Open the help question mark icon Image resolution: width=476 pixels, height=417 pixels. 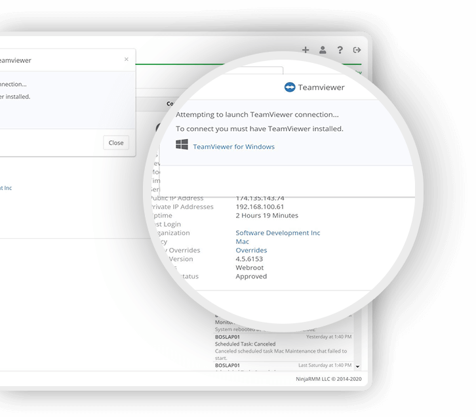click(x=340, y=50)
